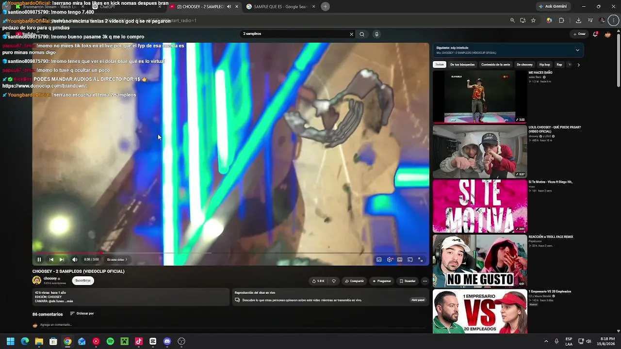
Task: Open File Explorer from the taskbar
Action: pos(39,341)
